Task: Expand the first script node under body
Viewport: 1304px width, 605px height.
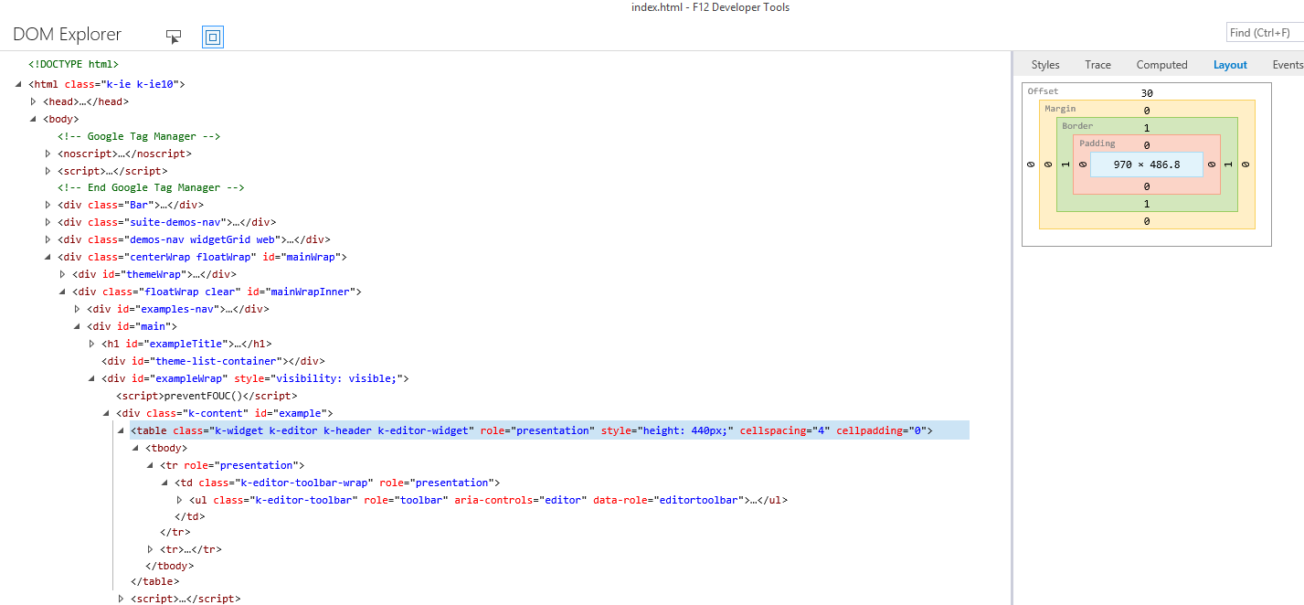Action: 48,171
